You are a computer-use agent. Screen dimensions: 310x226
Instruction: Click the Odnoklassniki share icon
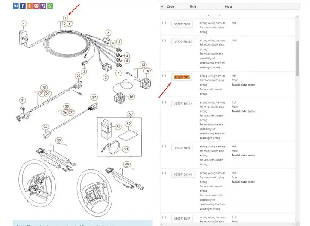pos(30,6)
